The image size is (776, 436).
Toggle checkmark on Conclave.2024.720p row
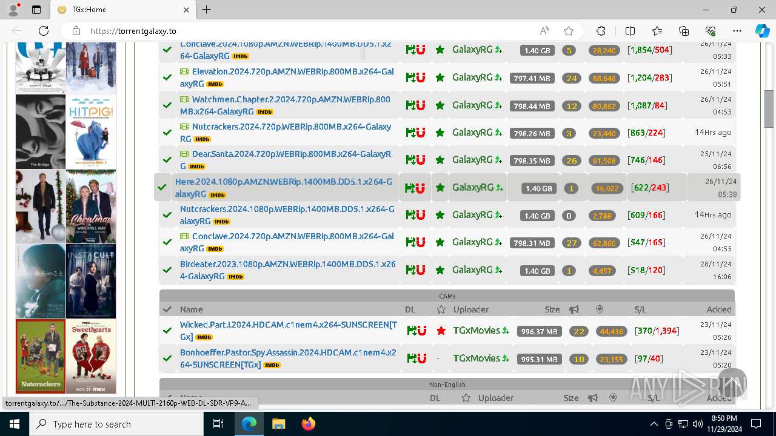coord(167,242)
